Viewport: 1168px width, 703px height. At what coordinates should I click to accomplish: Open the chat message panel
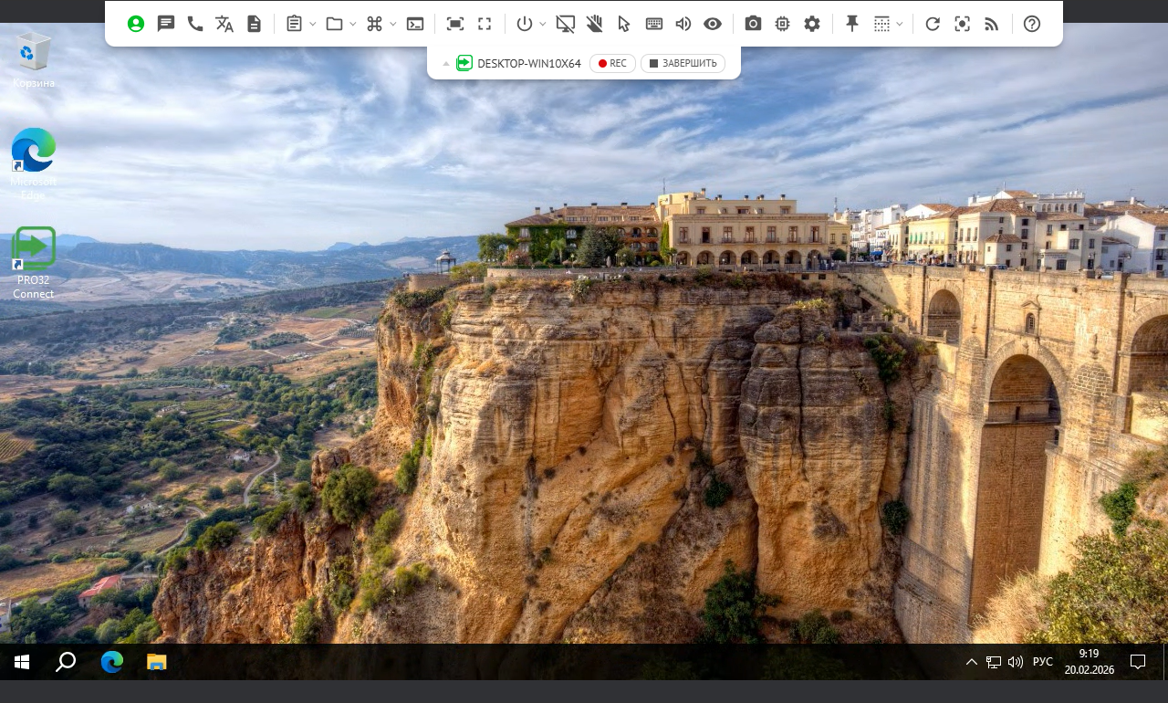pos(165,24)
